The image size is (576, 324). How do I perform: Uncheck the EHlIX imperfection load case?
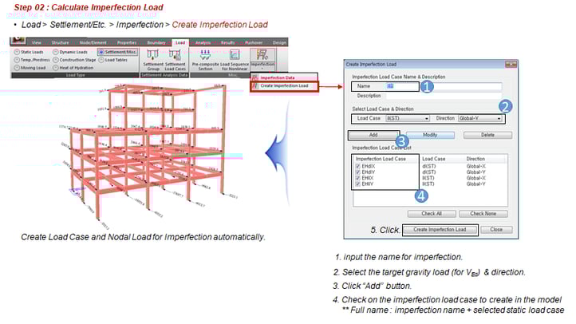(357, 178)
